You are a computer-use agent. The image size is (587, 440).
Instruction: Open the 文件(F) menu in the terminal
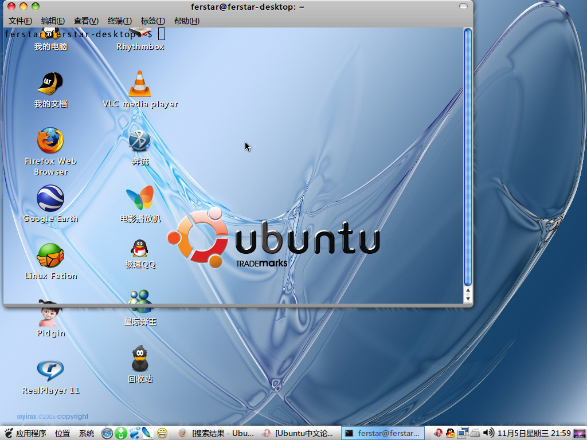click(x=20, y=21)
